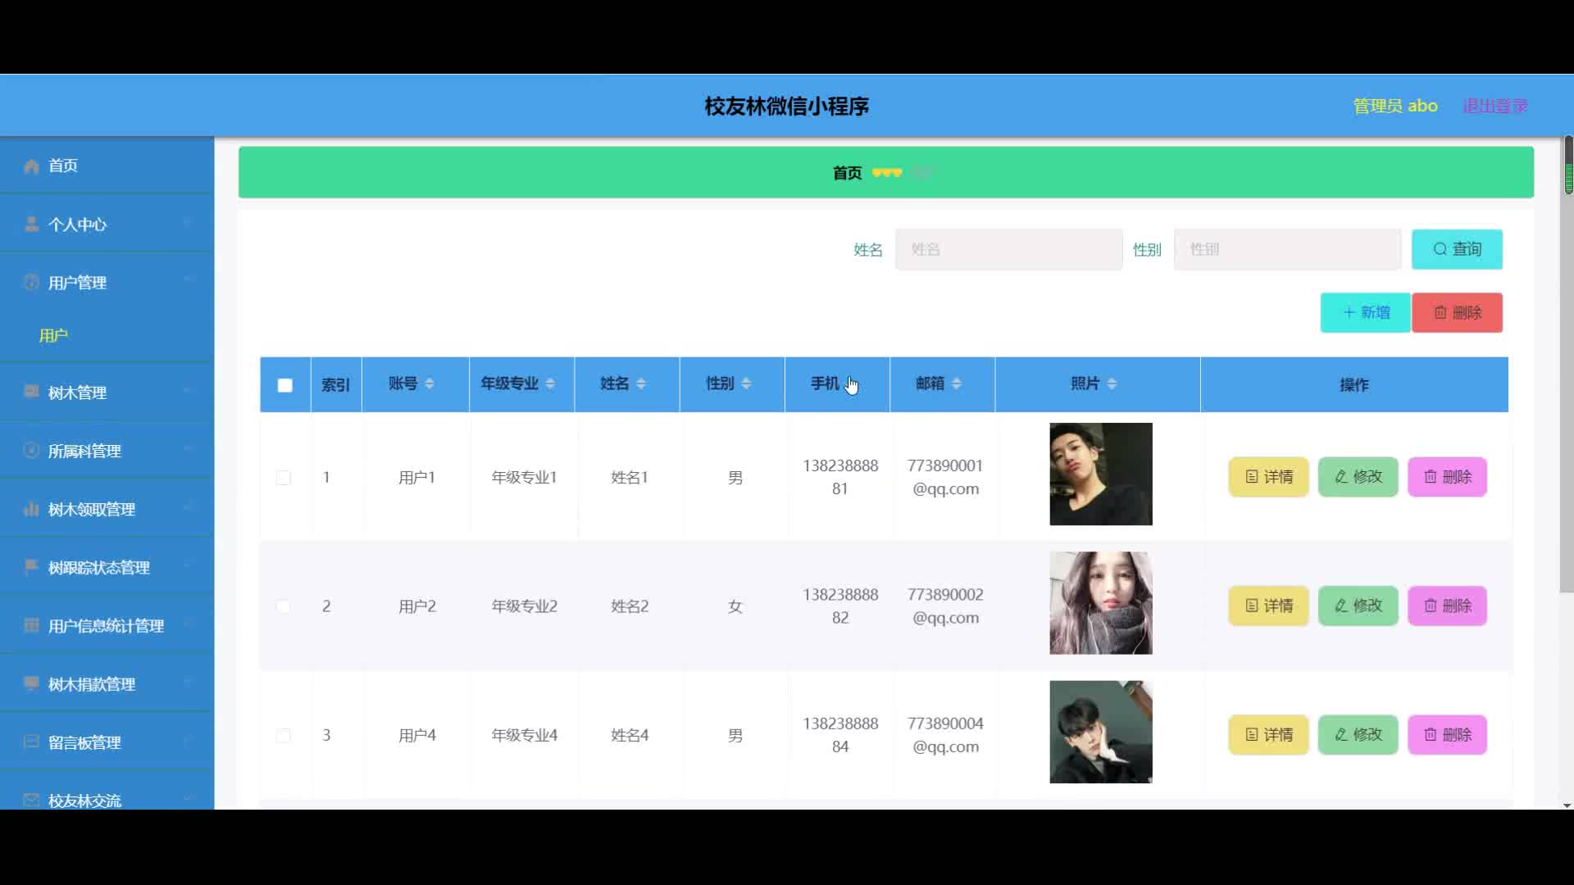This screenshot has height=885, width=1574.
Task: Check the checkbox for row 用户2
Action: (284, 606)
